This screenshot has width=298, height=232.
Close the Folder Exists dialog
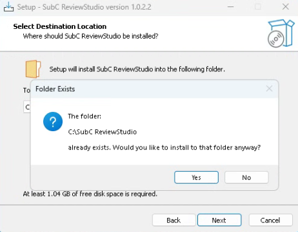click(269, 89)
